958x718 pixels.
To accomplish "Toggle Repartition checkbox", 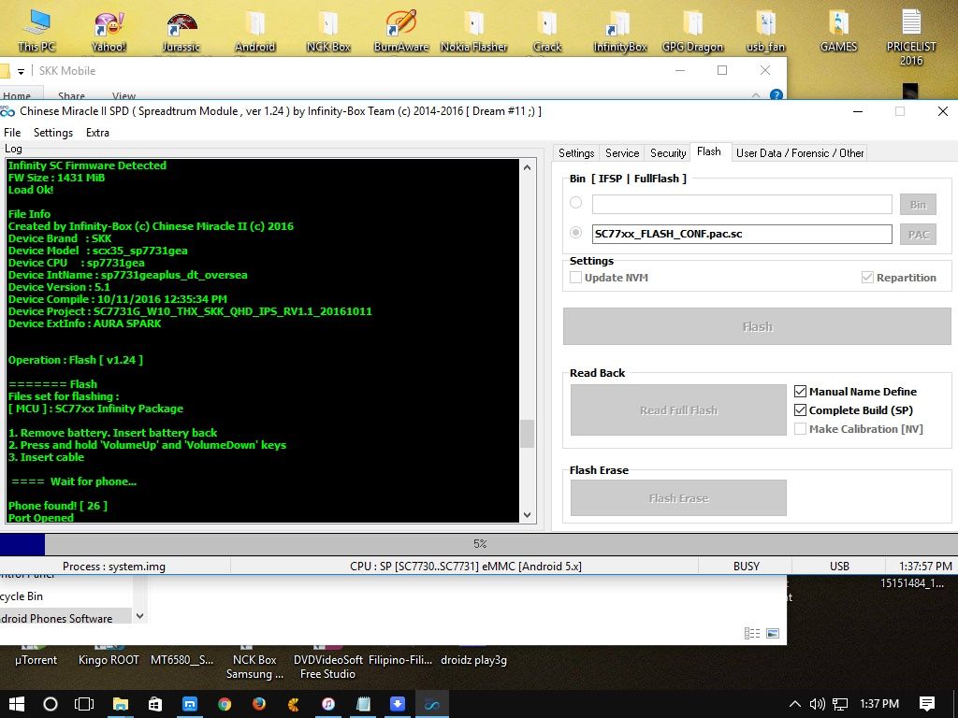I will (x=867, y=277).
